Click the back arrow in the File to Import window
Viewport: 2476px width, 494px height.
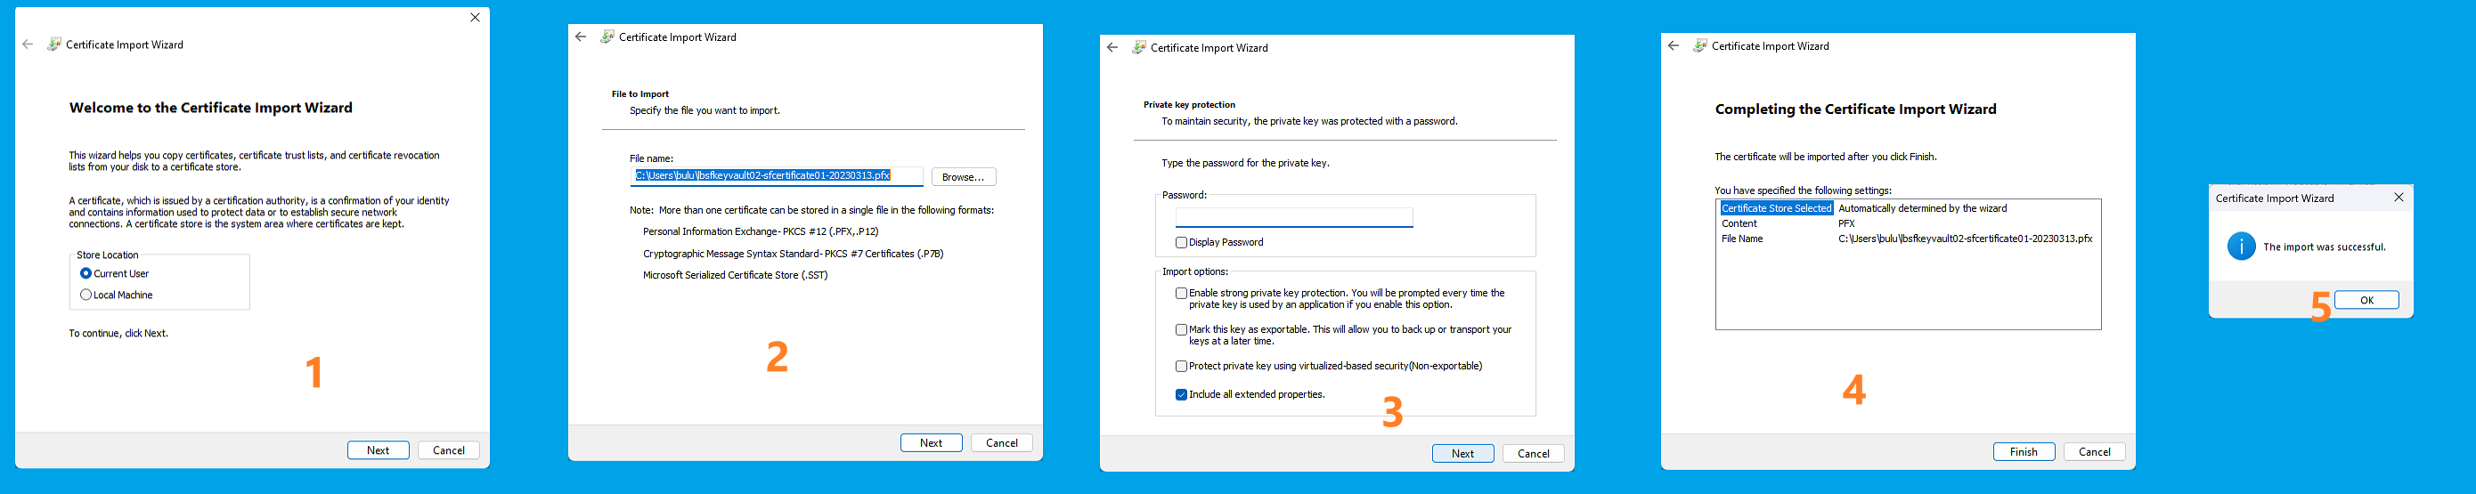tap(581, 36)
